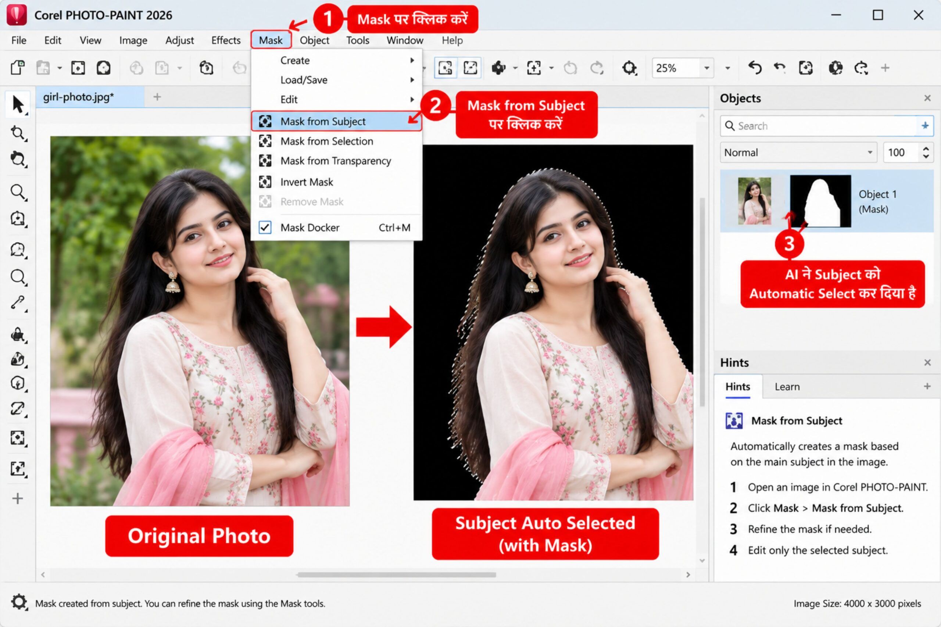Open the Window menu
Image resolution: width=941 pixels, height=627 pixels.
tap(405, 40)
